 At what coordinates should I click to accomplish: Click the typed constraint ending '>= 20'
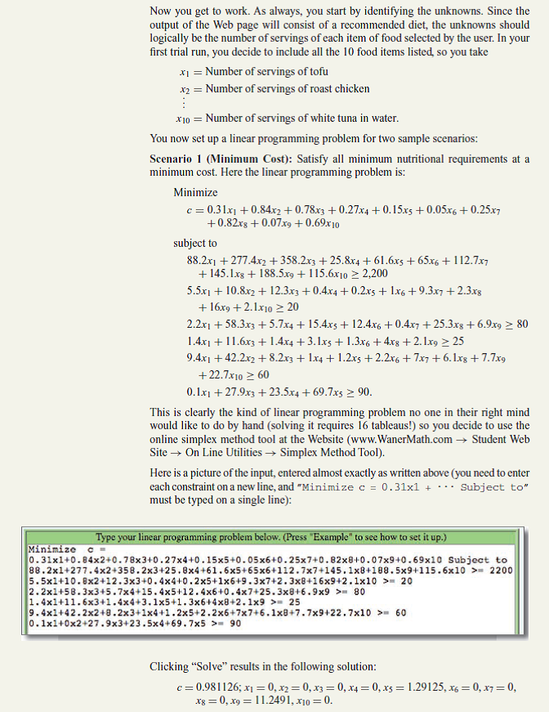point(221,581)
